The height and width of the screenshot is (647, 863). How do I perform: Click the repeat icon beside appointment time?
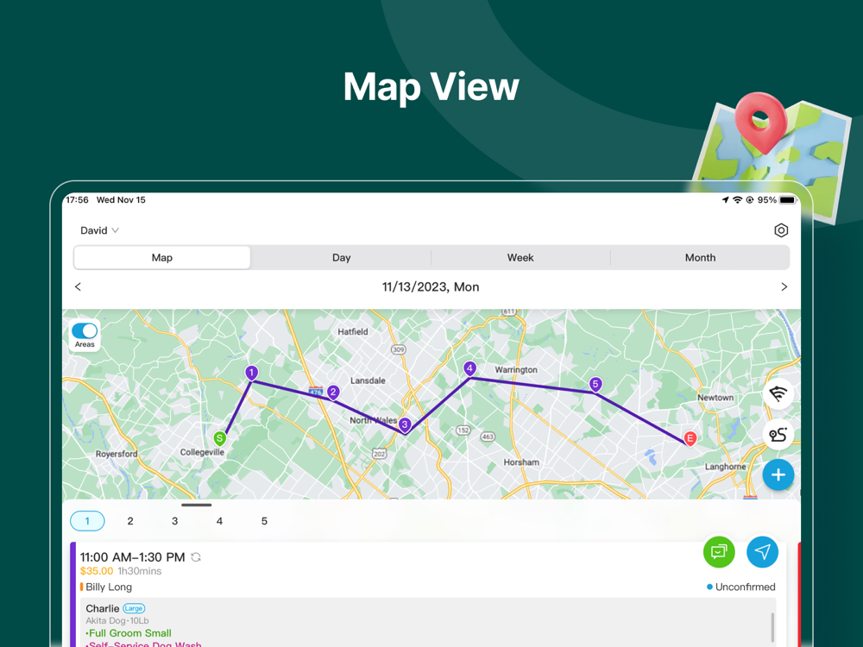pos(196,557)
